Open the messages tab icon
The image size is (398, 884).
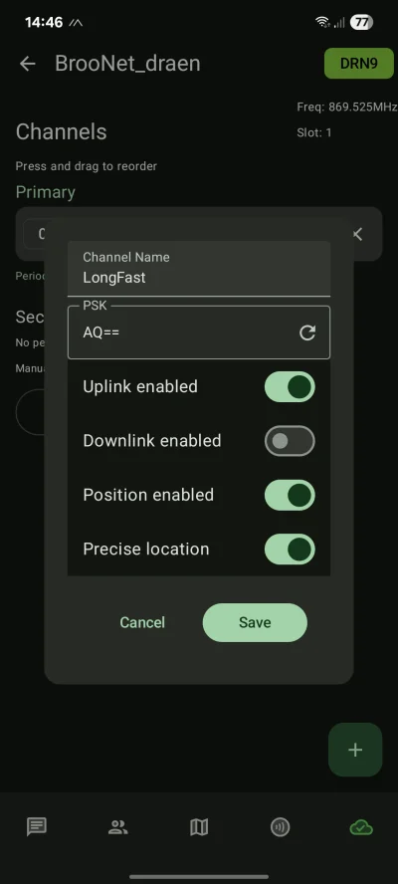click(37, 827)
